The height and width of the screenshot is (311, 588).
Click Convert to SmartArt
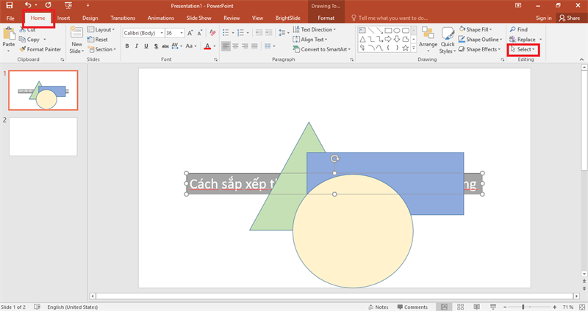(322, 49)
